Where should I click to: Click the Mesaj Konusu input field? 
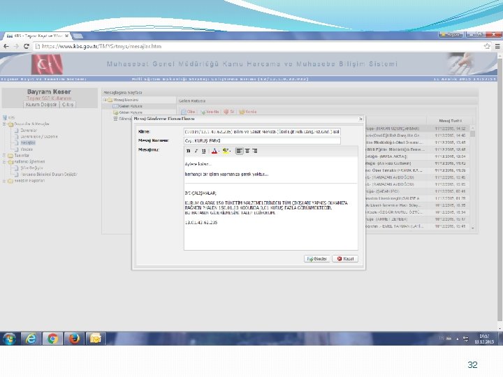click(262, 141)
